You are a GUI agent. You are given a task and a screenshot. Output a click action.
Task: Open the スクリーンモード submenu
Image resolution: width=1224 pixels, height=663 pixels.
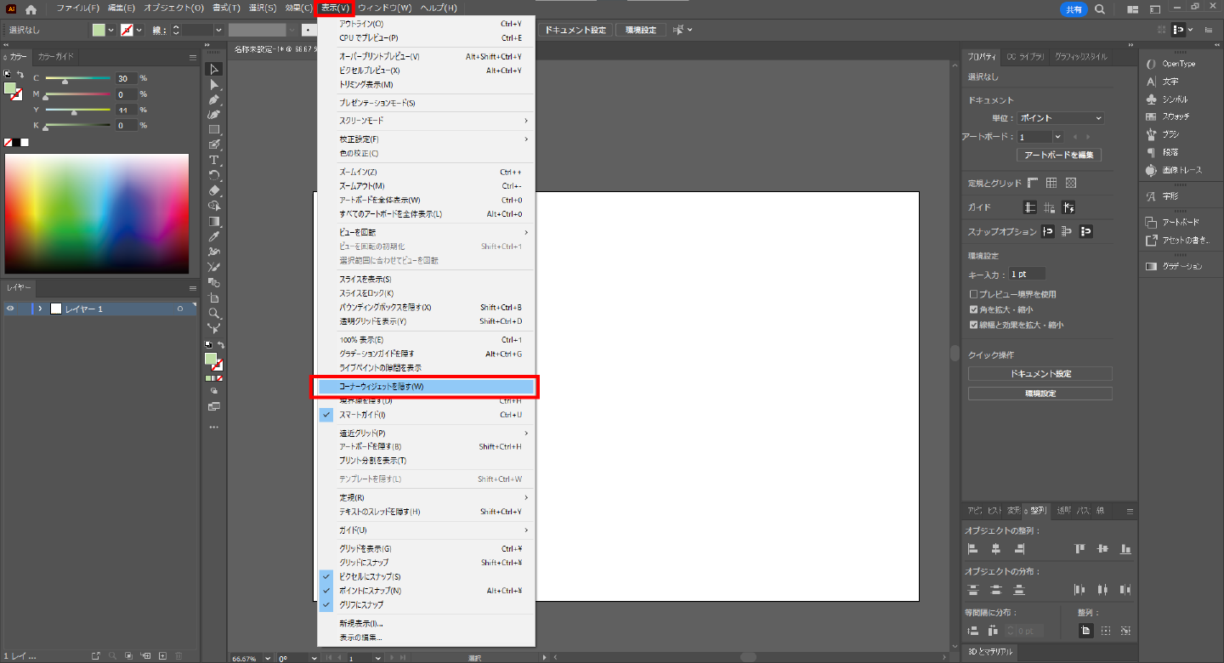(x=426, y=121)
